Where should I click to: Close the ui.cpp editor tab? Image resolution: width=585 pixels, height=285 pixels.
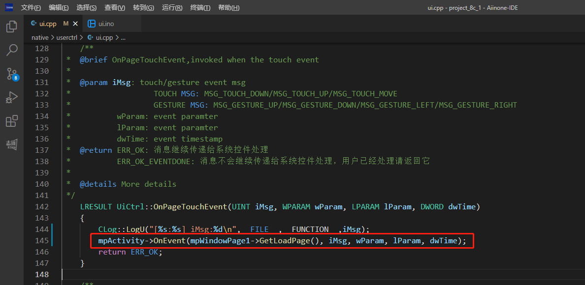pyautogui.click(x=75, y=24)
